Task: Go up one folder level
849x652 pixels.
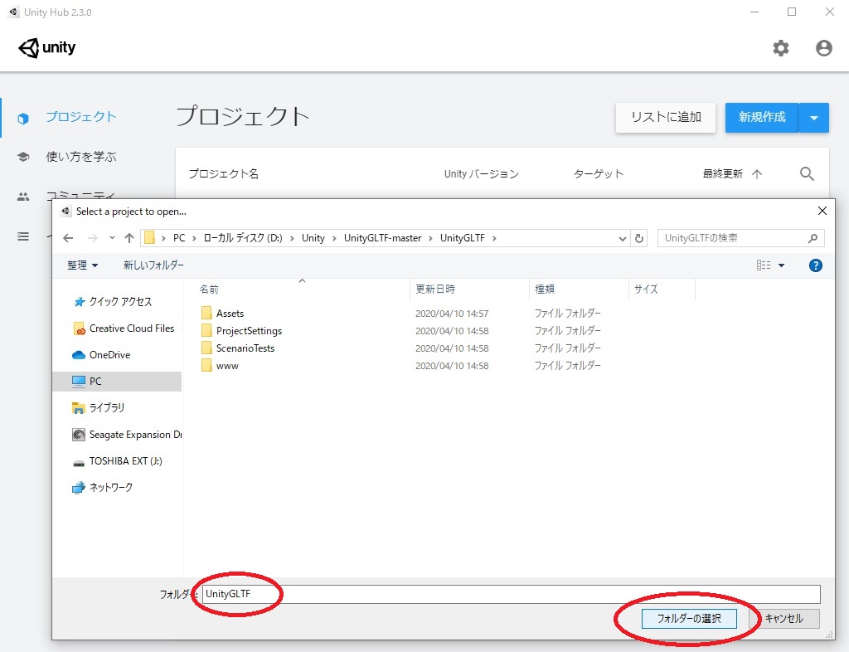Action: coord(129,238)
